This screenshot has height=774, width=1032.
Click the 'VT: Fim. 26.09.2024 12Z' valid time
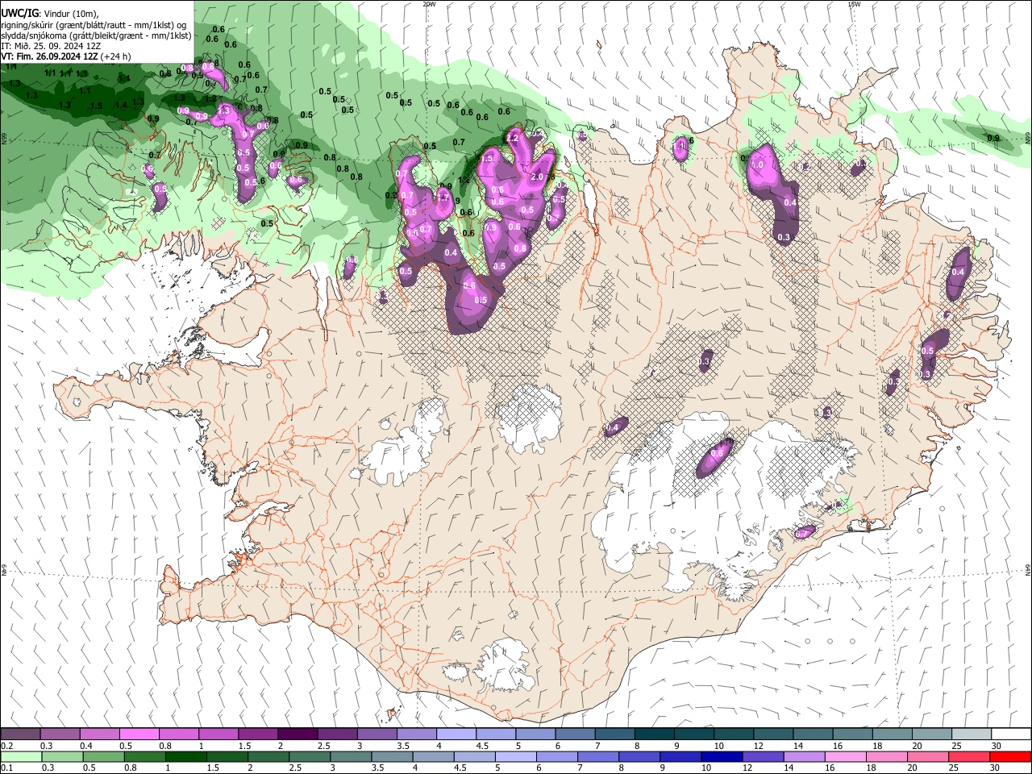tap(50, 56)
